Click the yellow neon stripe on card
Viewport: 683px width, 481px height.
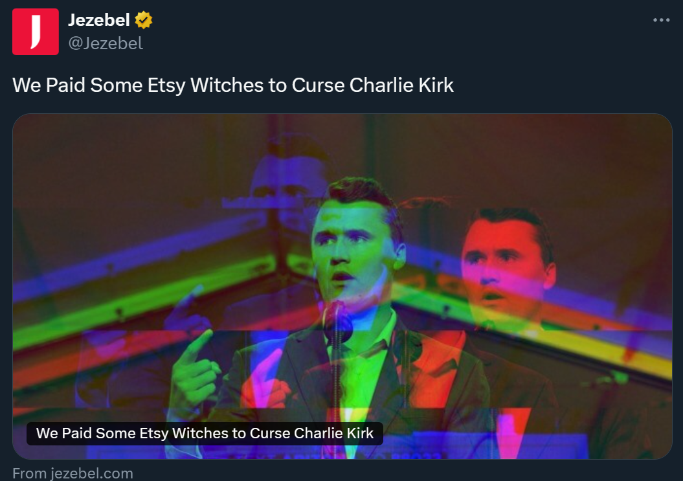601,344
